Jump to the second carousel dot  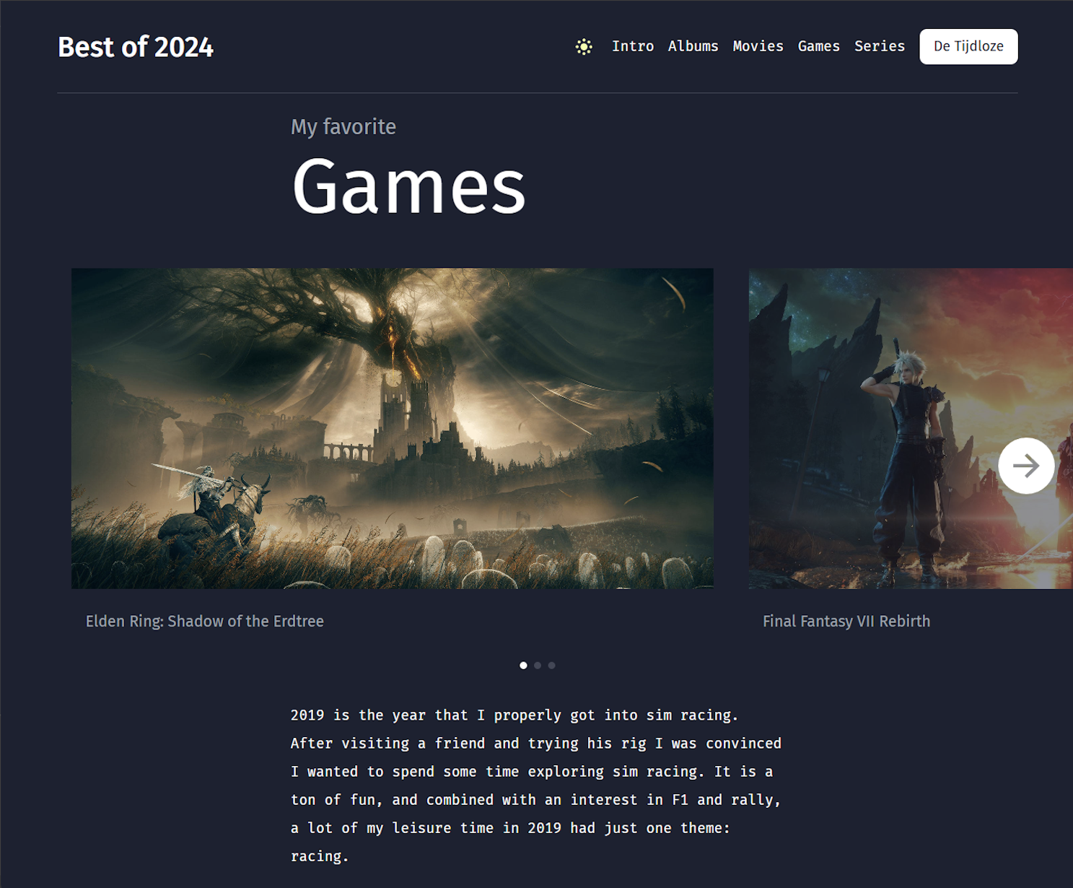click(x=538, y=666)
